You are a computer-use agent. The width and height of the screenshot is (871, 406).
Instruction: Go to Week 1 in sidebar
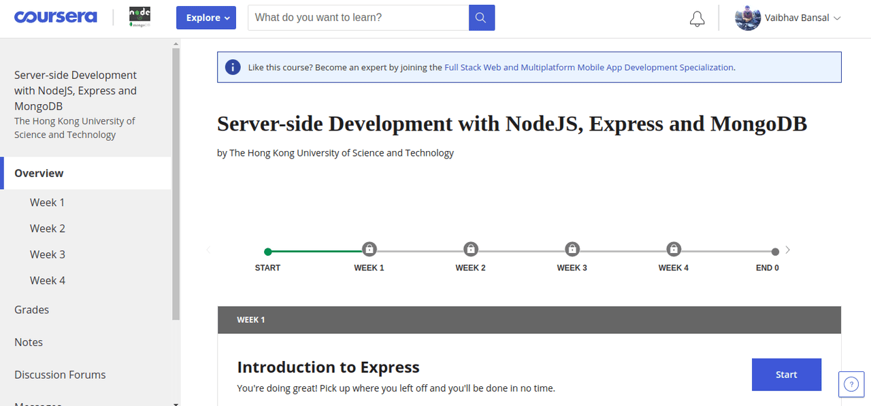click(x=48, y=203)
